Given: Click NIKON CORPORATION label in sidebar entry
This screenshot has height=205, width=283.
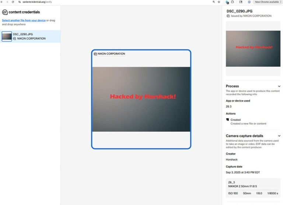Looking at the screenshot, I should tap(31, 38).
